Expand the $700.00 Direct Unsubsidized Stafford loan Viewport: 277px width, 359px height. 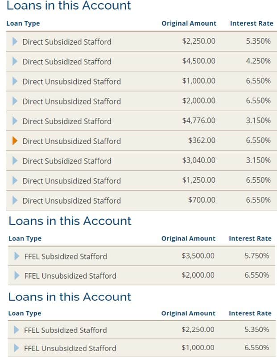[x=14, y=201]
